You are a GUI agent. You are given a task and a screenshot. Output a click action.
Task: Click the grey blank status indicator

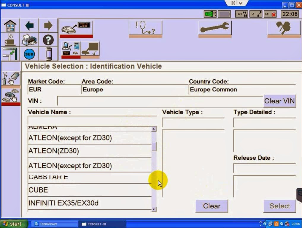[224, 14]
